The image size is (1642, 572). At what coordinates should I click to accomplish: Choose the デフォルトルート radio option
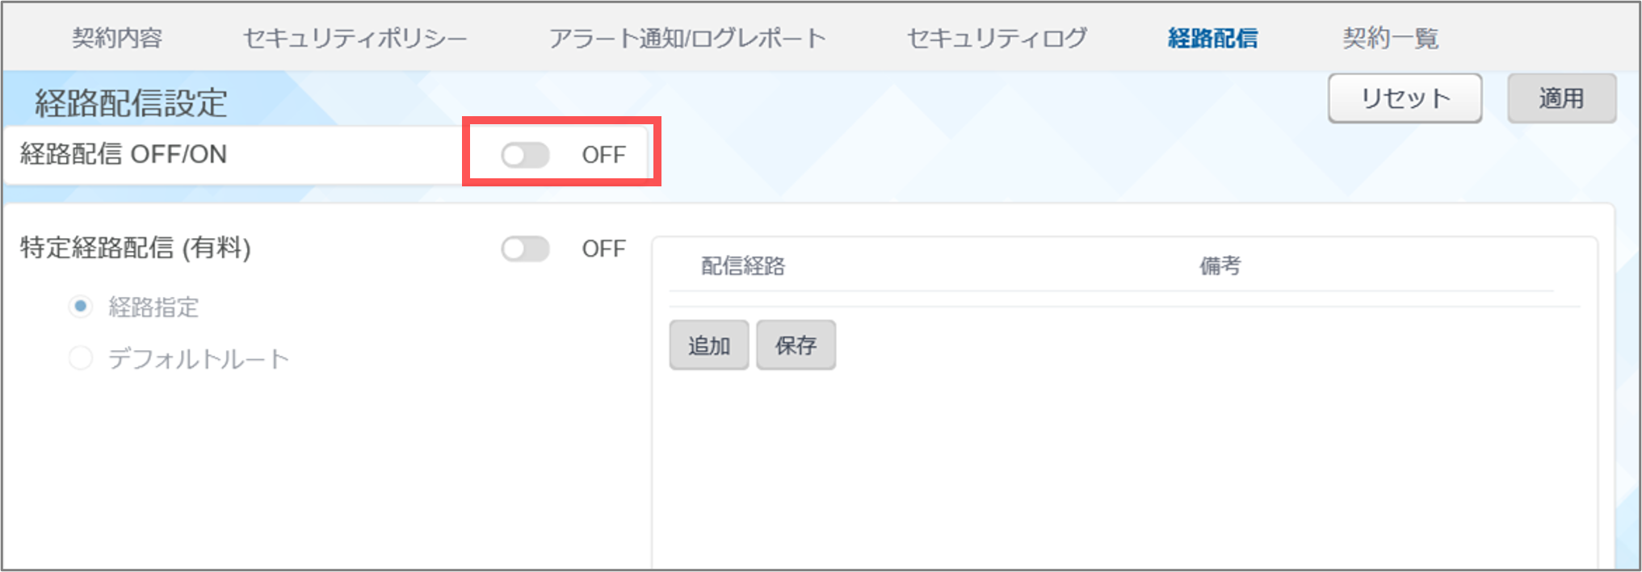pyautogui.click(x=81, y=358)
